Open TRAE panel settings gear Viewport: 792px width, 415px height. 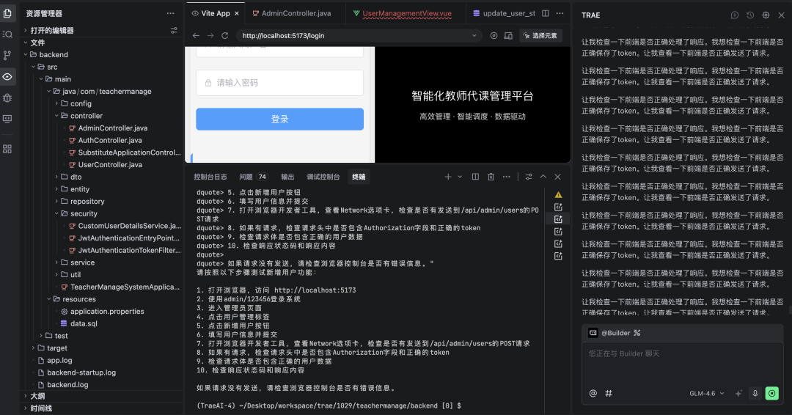pos(766,15)
